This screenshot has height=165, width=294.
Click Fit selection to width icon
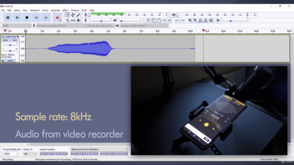coord(200,20)
